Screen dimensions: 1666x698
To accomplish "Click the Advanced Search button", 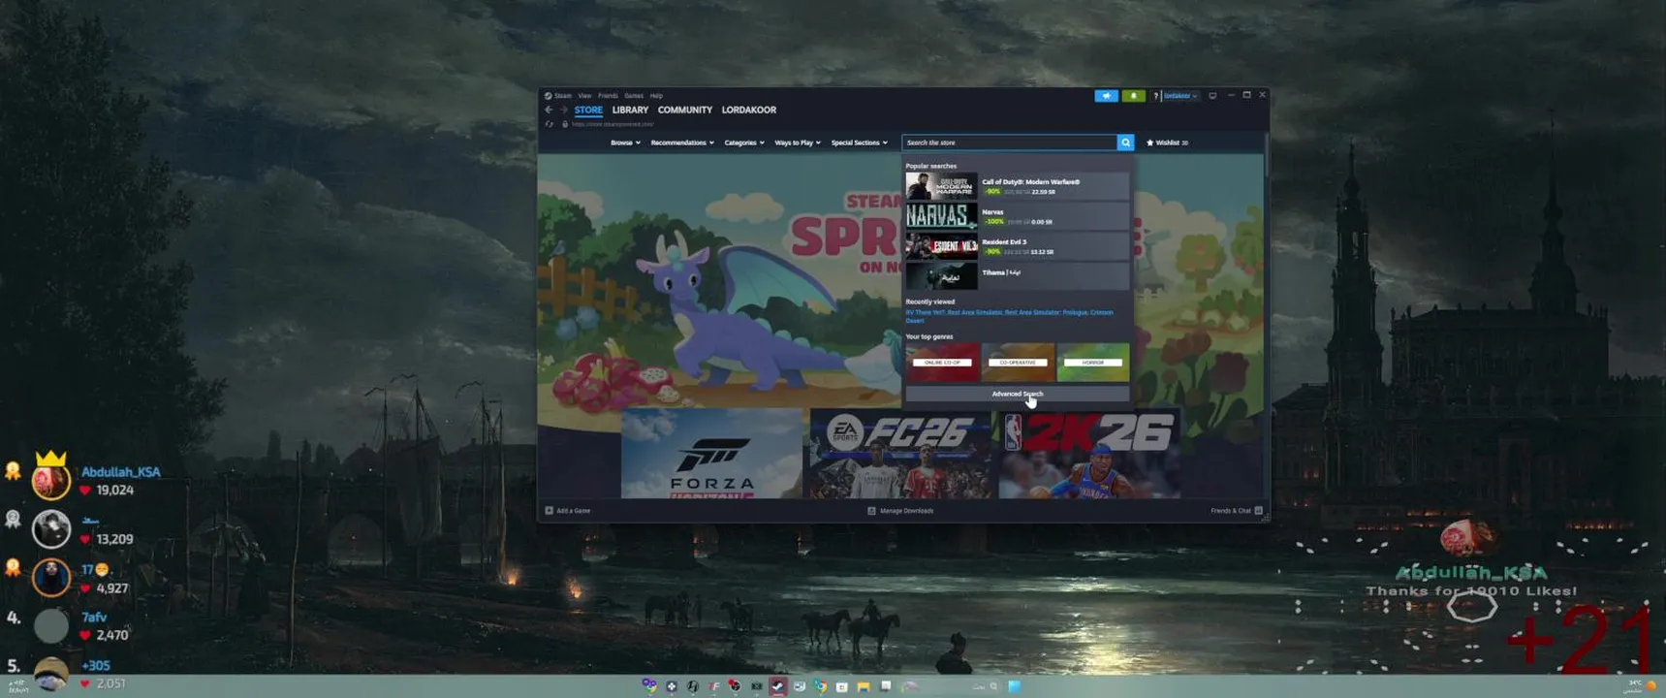I will click(1017, 394).
